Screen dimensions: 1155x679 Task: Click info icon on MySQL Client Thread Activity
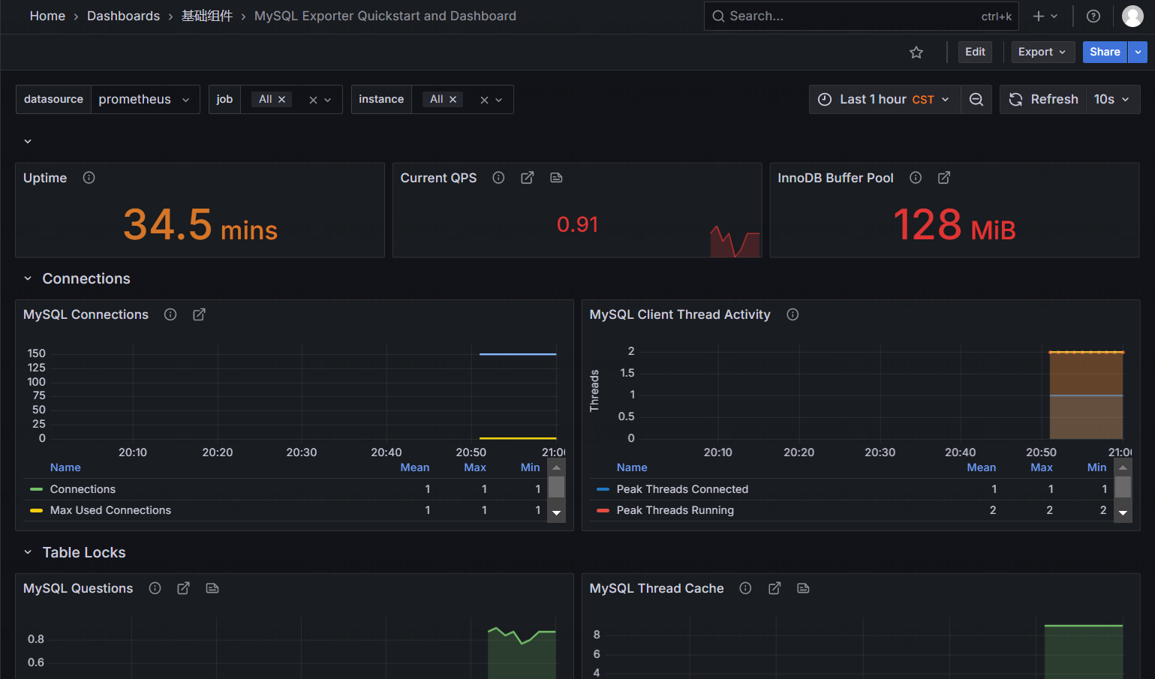(x=793, y=314)
